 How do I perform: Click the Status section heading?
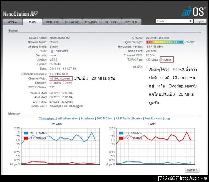[x=13, y=31]
